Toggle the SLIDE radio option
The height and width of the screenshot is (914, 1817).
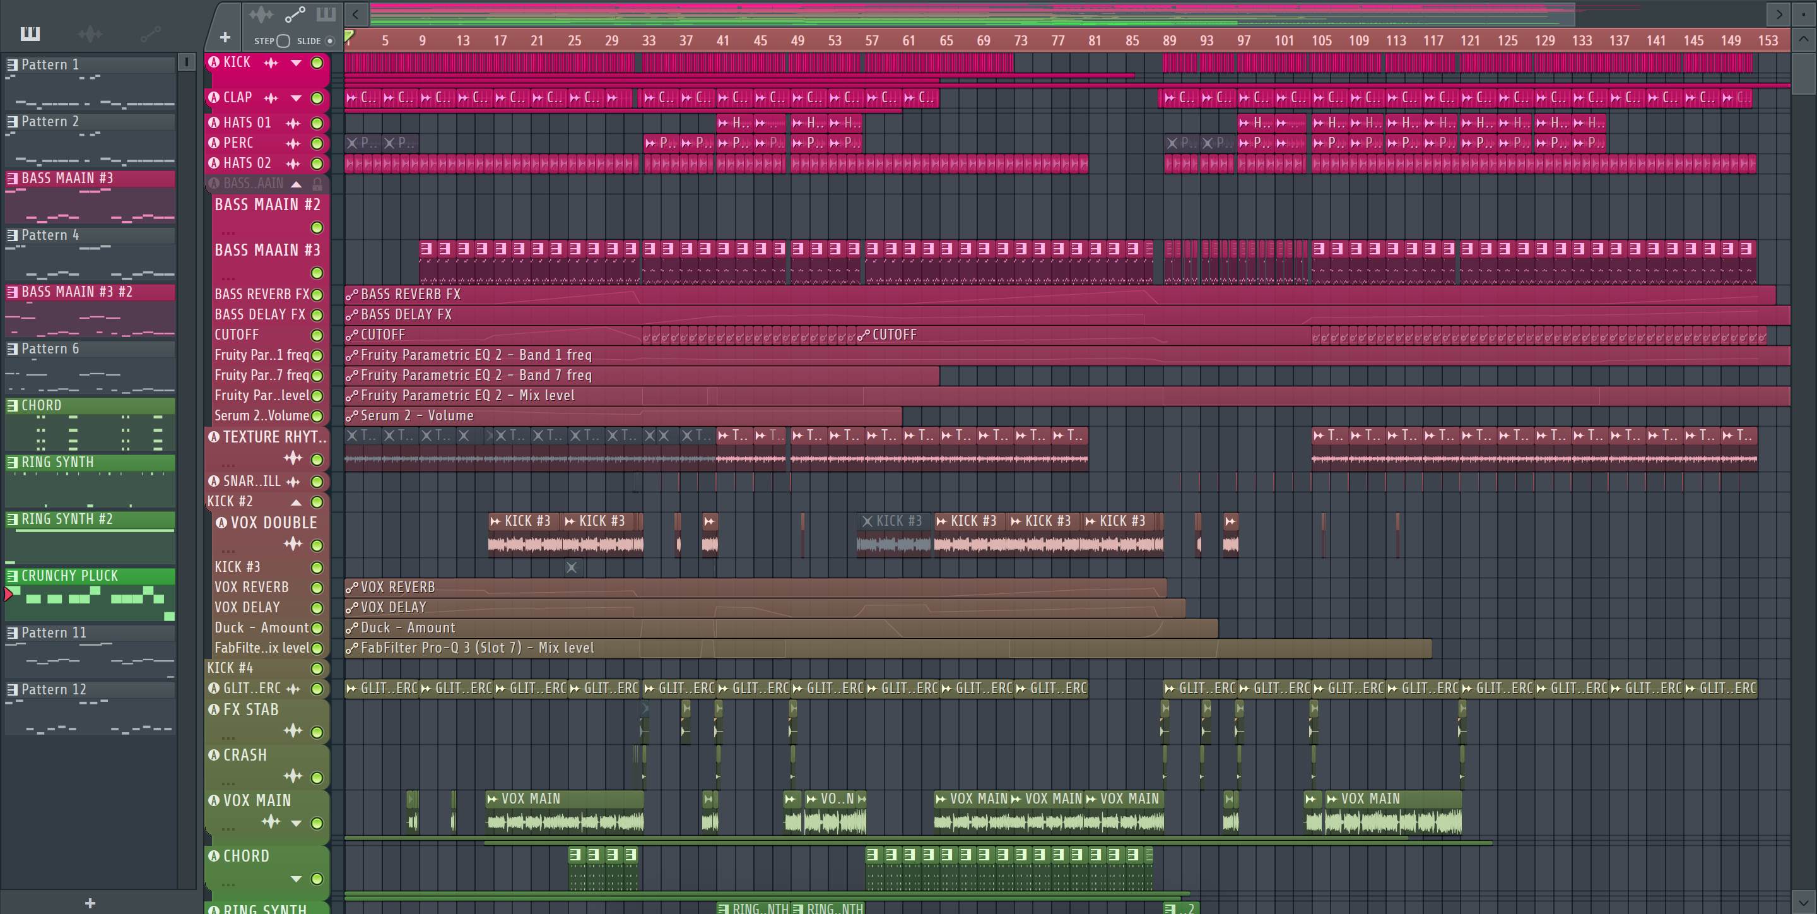(x=330, y=41)
